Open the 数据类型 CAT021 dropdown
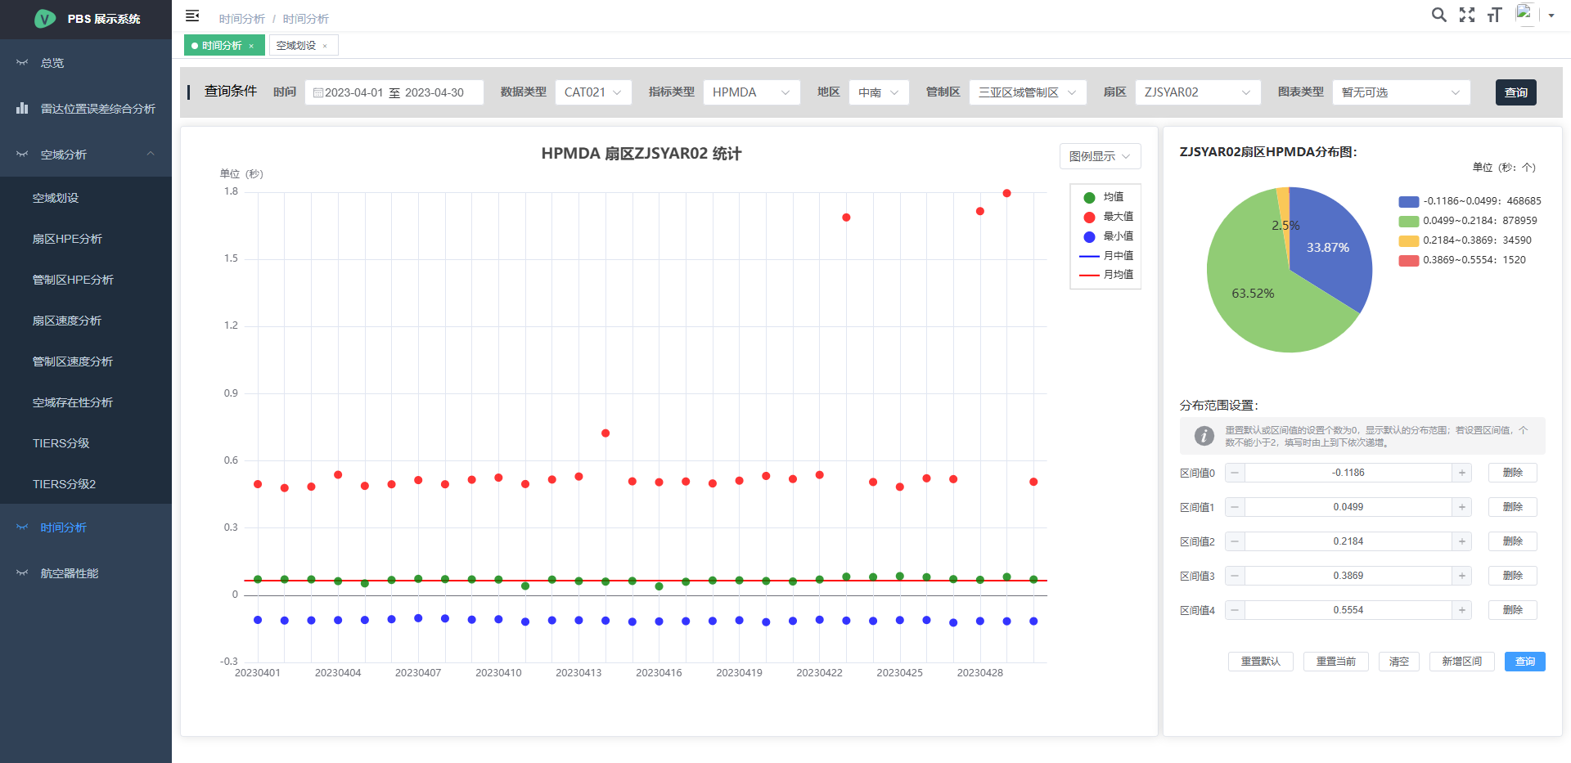The width and height of the screenshot is (1571, 763). (x=593, y=92)
